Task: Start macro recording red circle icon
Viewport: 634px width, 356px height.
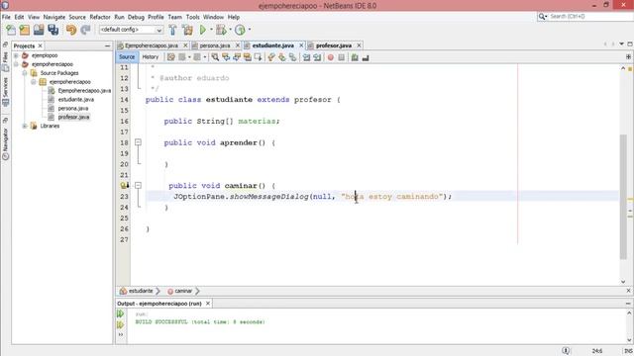Action: click(331, 57)
